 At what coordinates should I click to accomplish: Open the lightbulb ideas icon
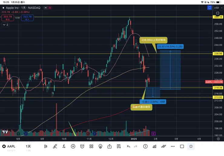(100, 146)
